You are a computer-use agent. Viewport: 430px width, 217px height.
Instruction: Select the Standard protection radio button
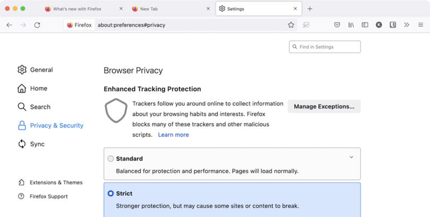point(111,158)
